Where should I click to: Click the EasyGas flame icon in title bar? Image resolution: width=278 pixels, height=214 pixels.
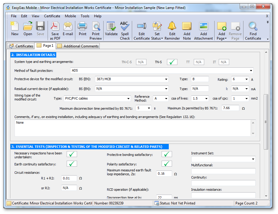pyautogui.click(x=8, y=8)
